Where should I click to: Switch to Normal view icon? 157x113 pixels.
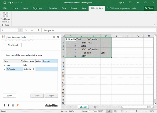(x=109, y=111)
